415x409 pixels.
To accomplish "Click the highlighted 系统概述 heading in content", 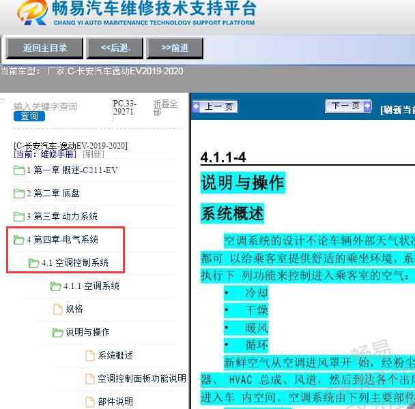I will (x=232, y=213).
